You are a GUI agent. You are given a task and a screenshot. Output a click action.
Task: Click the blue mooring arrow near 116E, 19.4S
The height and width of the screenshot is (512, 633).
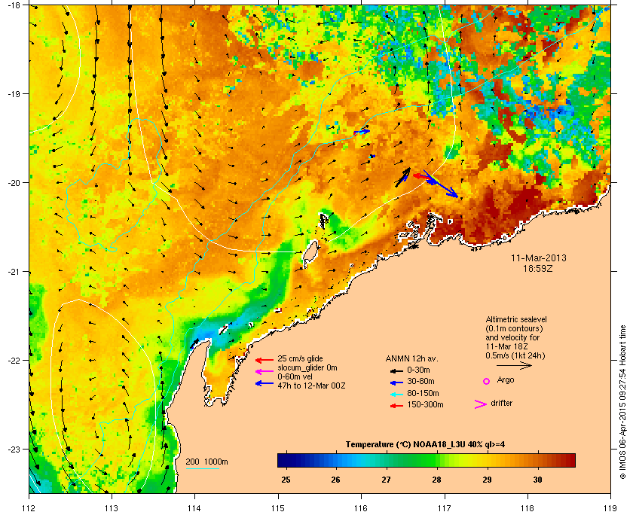pos(362,132)
